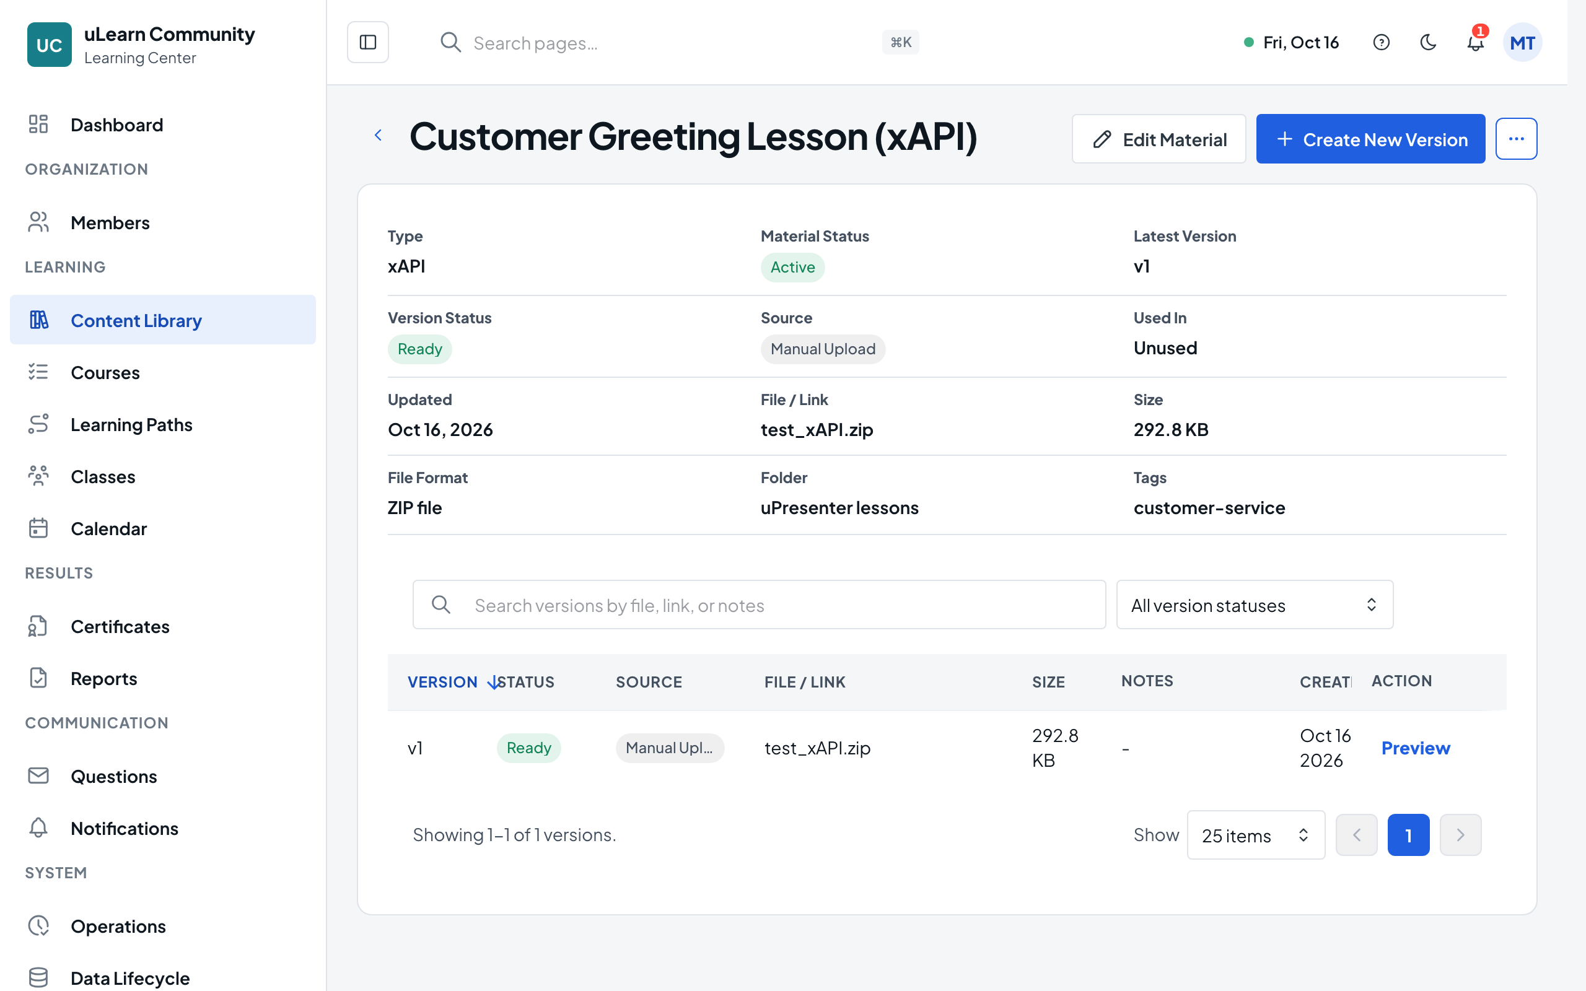
Task: Switch to dark mode moon icon
Action: (x=1428, y=43)
